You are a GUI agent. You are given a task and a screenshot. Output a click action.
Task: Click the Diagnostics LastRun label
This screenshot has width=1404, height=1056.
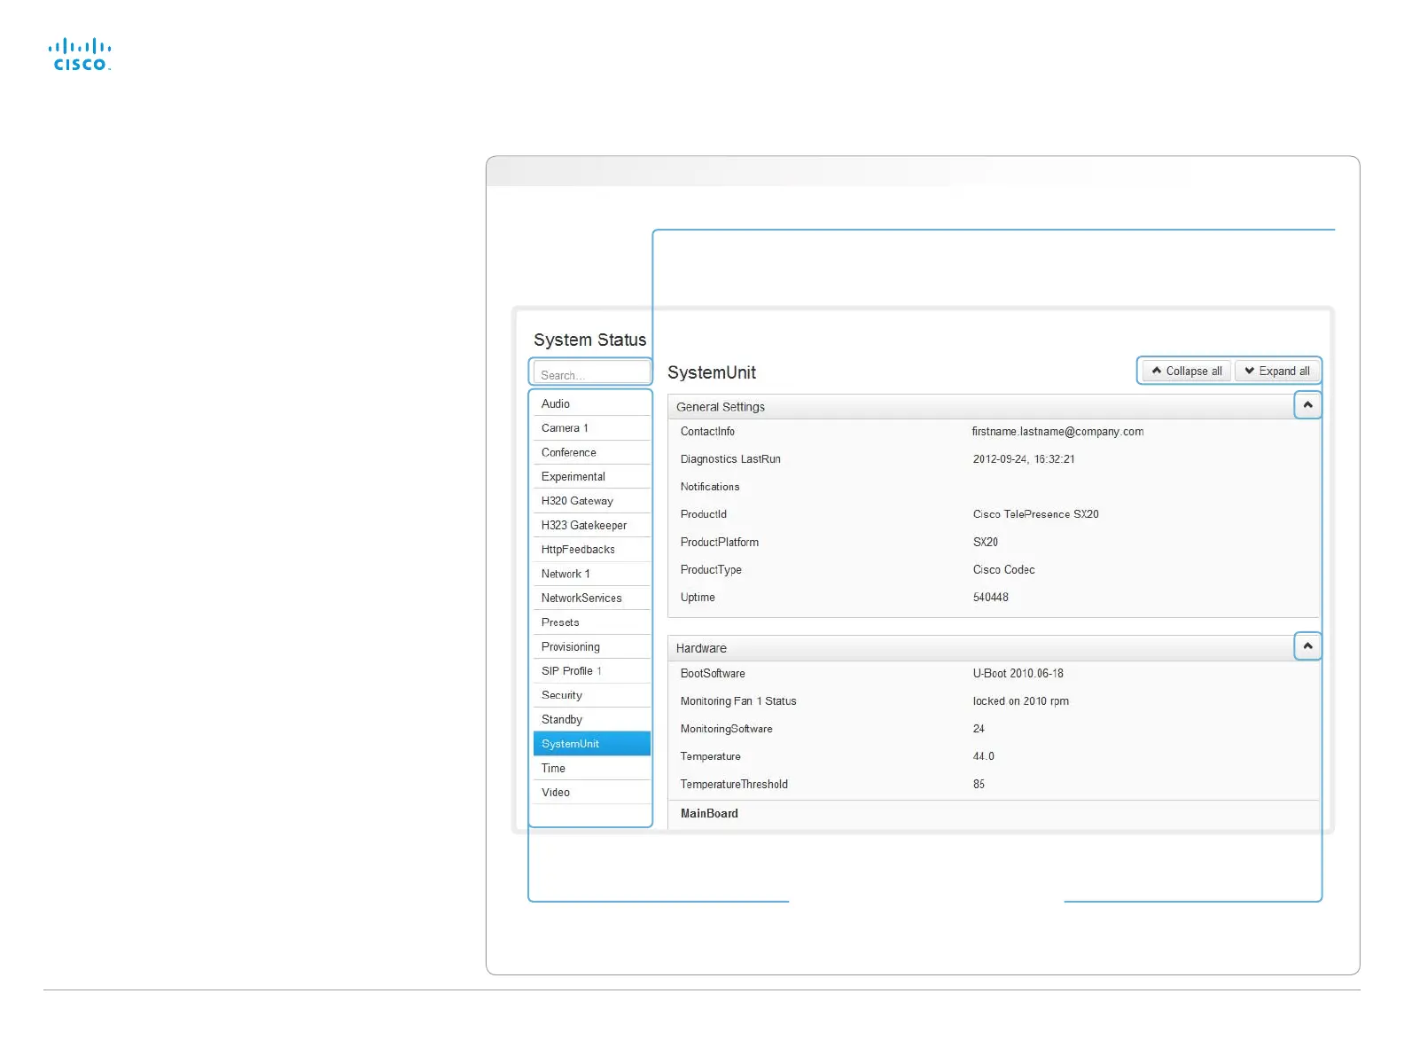click(730, 459)
